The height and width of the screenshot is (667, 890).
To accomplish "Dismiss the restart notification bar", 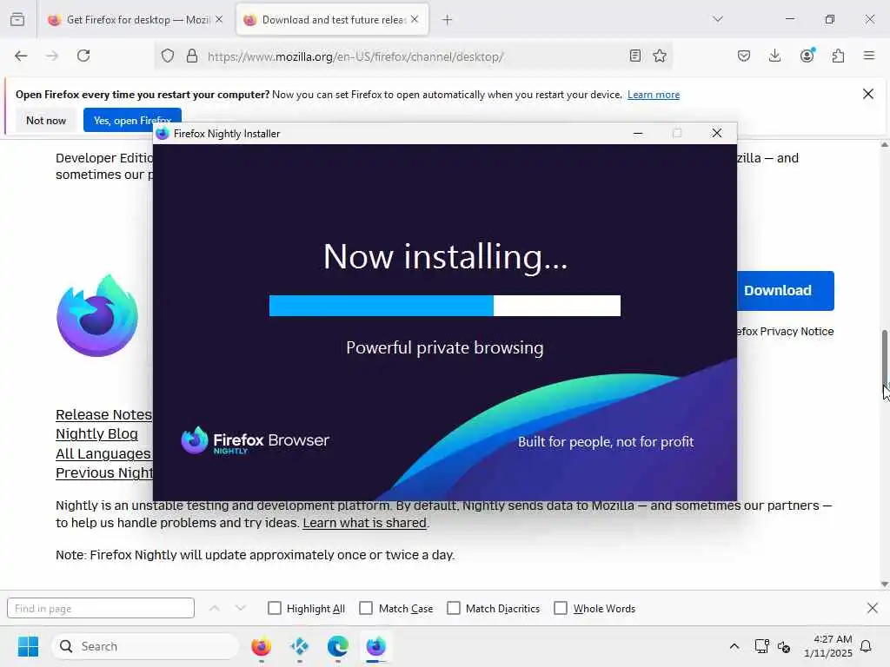I will [868, 94].
